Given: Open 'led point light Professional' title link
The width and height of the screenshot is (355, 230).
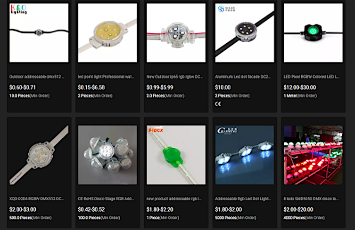Looking at the screenshot, I should tap(106, 77).
